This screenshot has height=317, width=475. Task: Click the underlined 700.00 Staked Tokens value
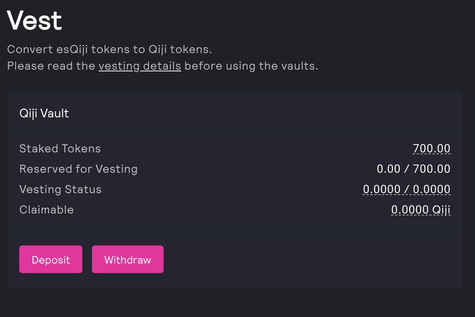pyautogui.click(x=431, y=148)
